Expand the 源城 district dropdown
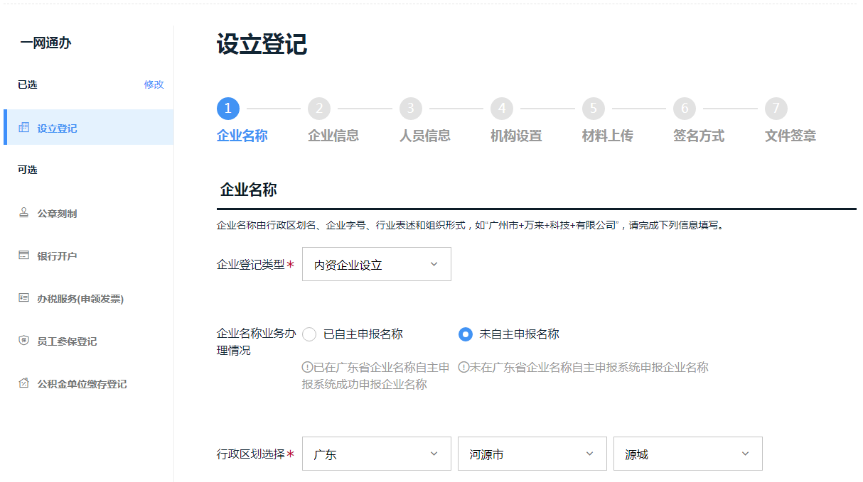Viewport: 863px width, 482px height. (x=687, y=454)
